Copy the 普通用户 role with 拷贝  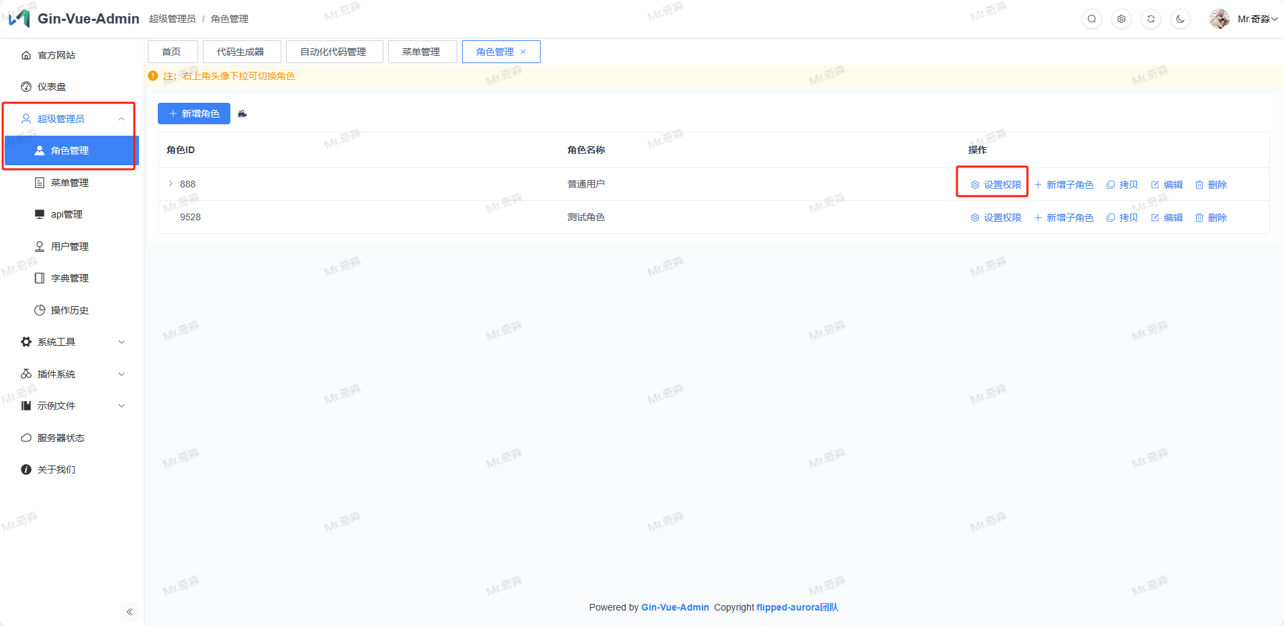click(1122, 185)
